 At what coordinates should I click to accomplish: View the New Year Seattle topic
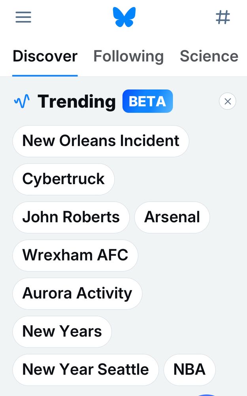tap(86, 369)
